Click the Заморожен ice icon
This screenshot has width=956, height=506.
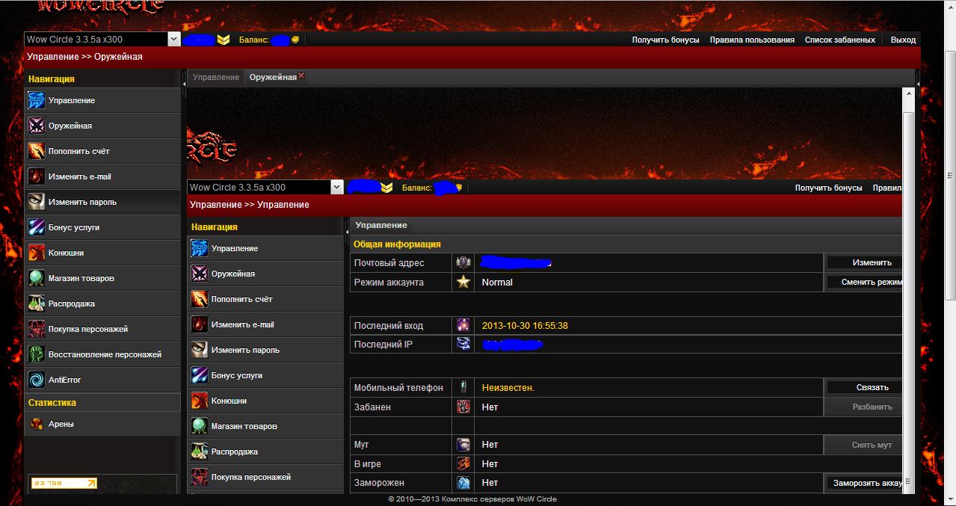pyautogui.click(x=463, y=483)
